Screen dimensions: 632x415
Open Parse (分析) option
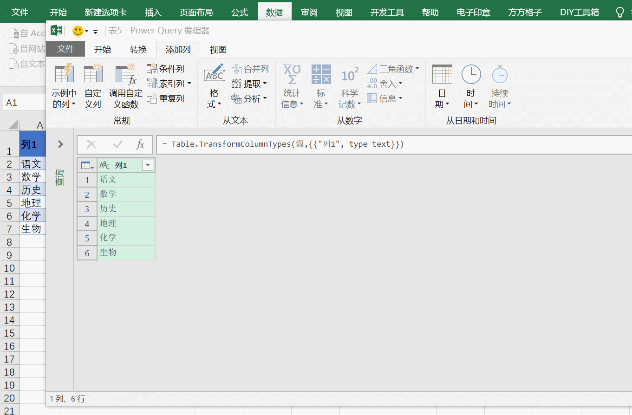click(x=249, y=98)
